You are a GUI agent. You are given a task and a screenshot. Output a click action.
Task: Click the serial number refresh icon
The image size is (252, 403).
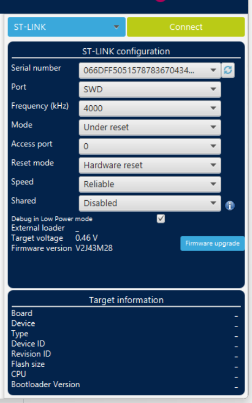tap(228, 70)
